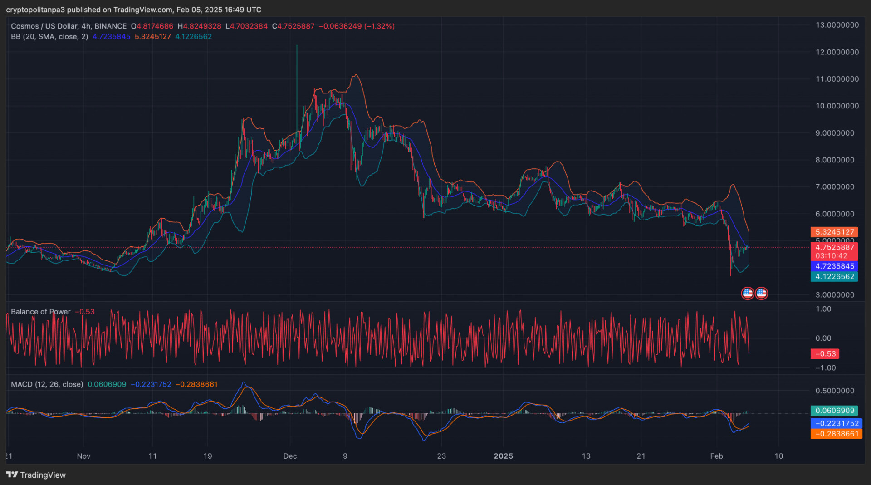871x485 pixels.
Task: Click the 2025 label on the time axis
Action: [503, 456]
